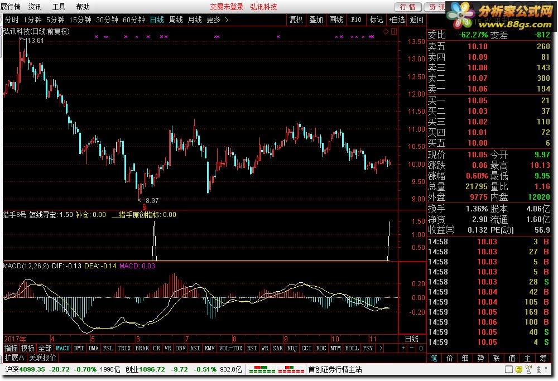Screen dimensions: 558x381
Task: Select RSI indicator tab
Action: (x=252, y=348)
